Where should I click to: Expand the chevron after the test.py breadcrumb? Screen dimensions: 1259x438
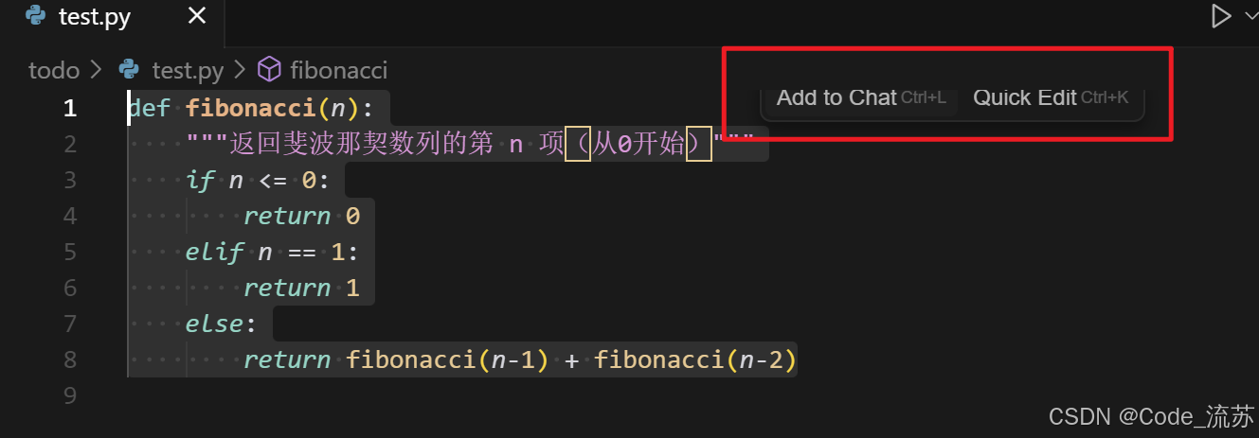239,70
